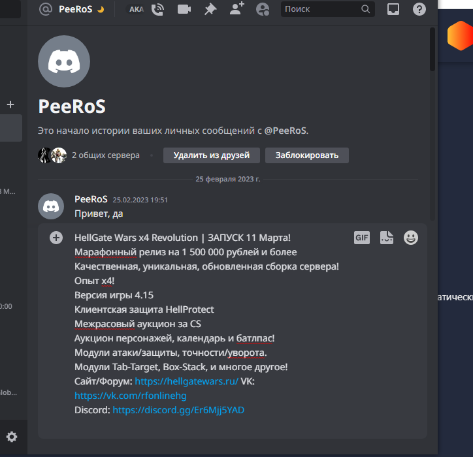Start a video call
The height and width of the screenshot is (457, 473).
point(184,9)
